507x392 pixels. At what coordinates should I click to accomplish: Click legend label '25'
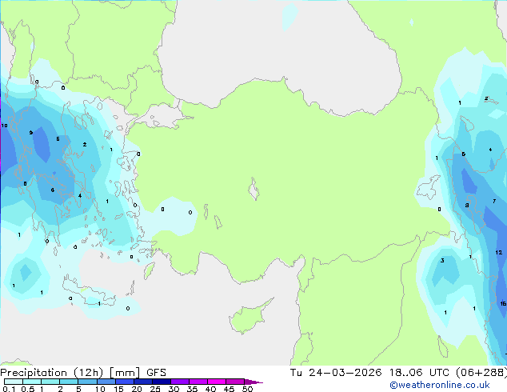tap(155, 389)
